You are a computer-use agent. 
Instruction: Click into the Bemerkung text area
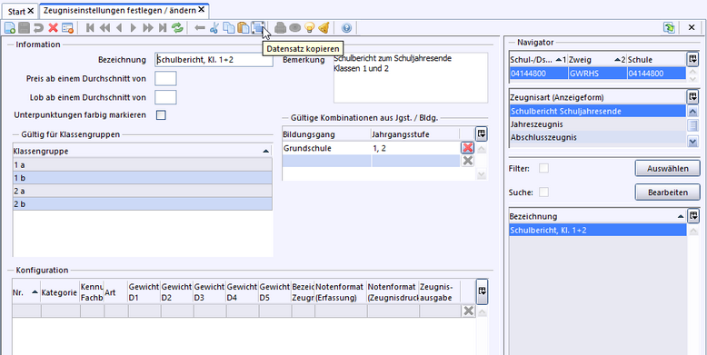click(x=411, y=78)
